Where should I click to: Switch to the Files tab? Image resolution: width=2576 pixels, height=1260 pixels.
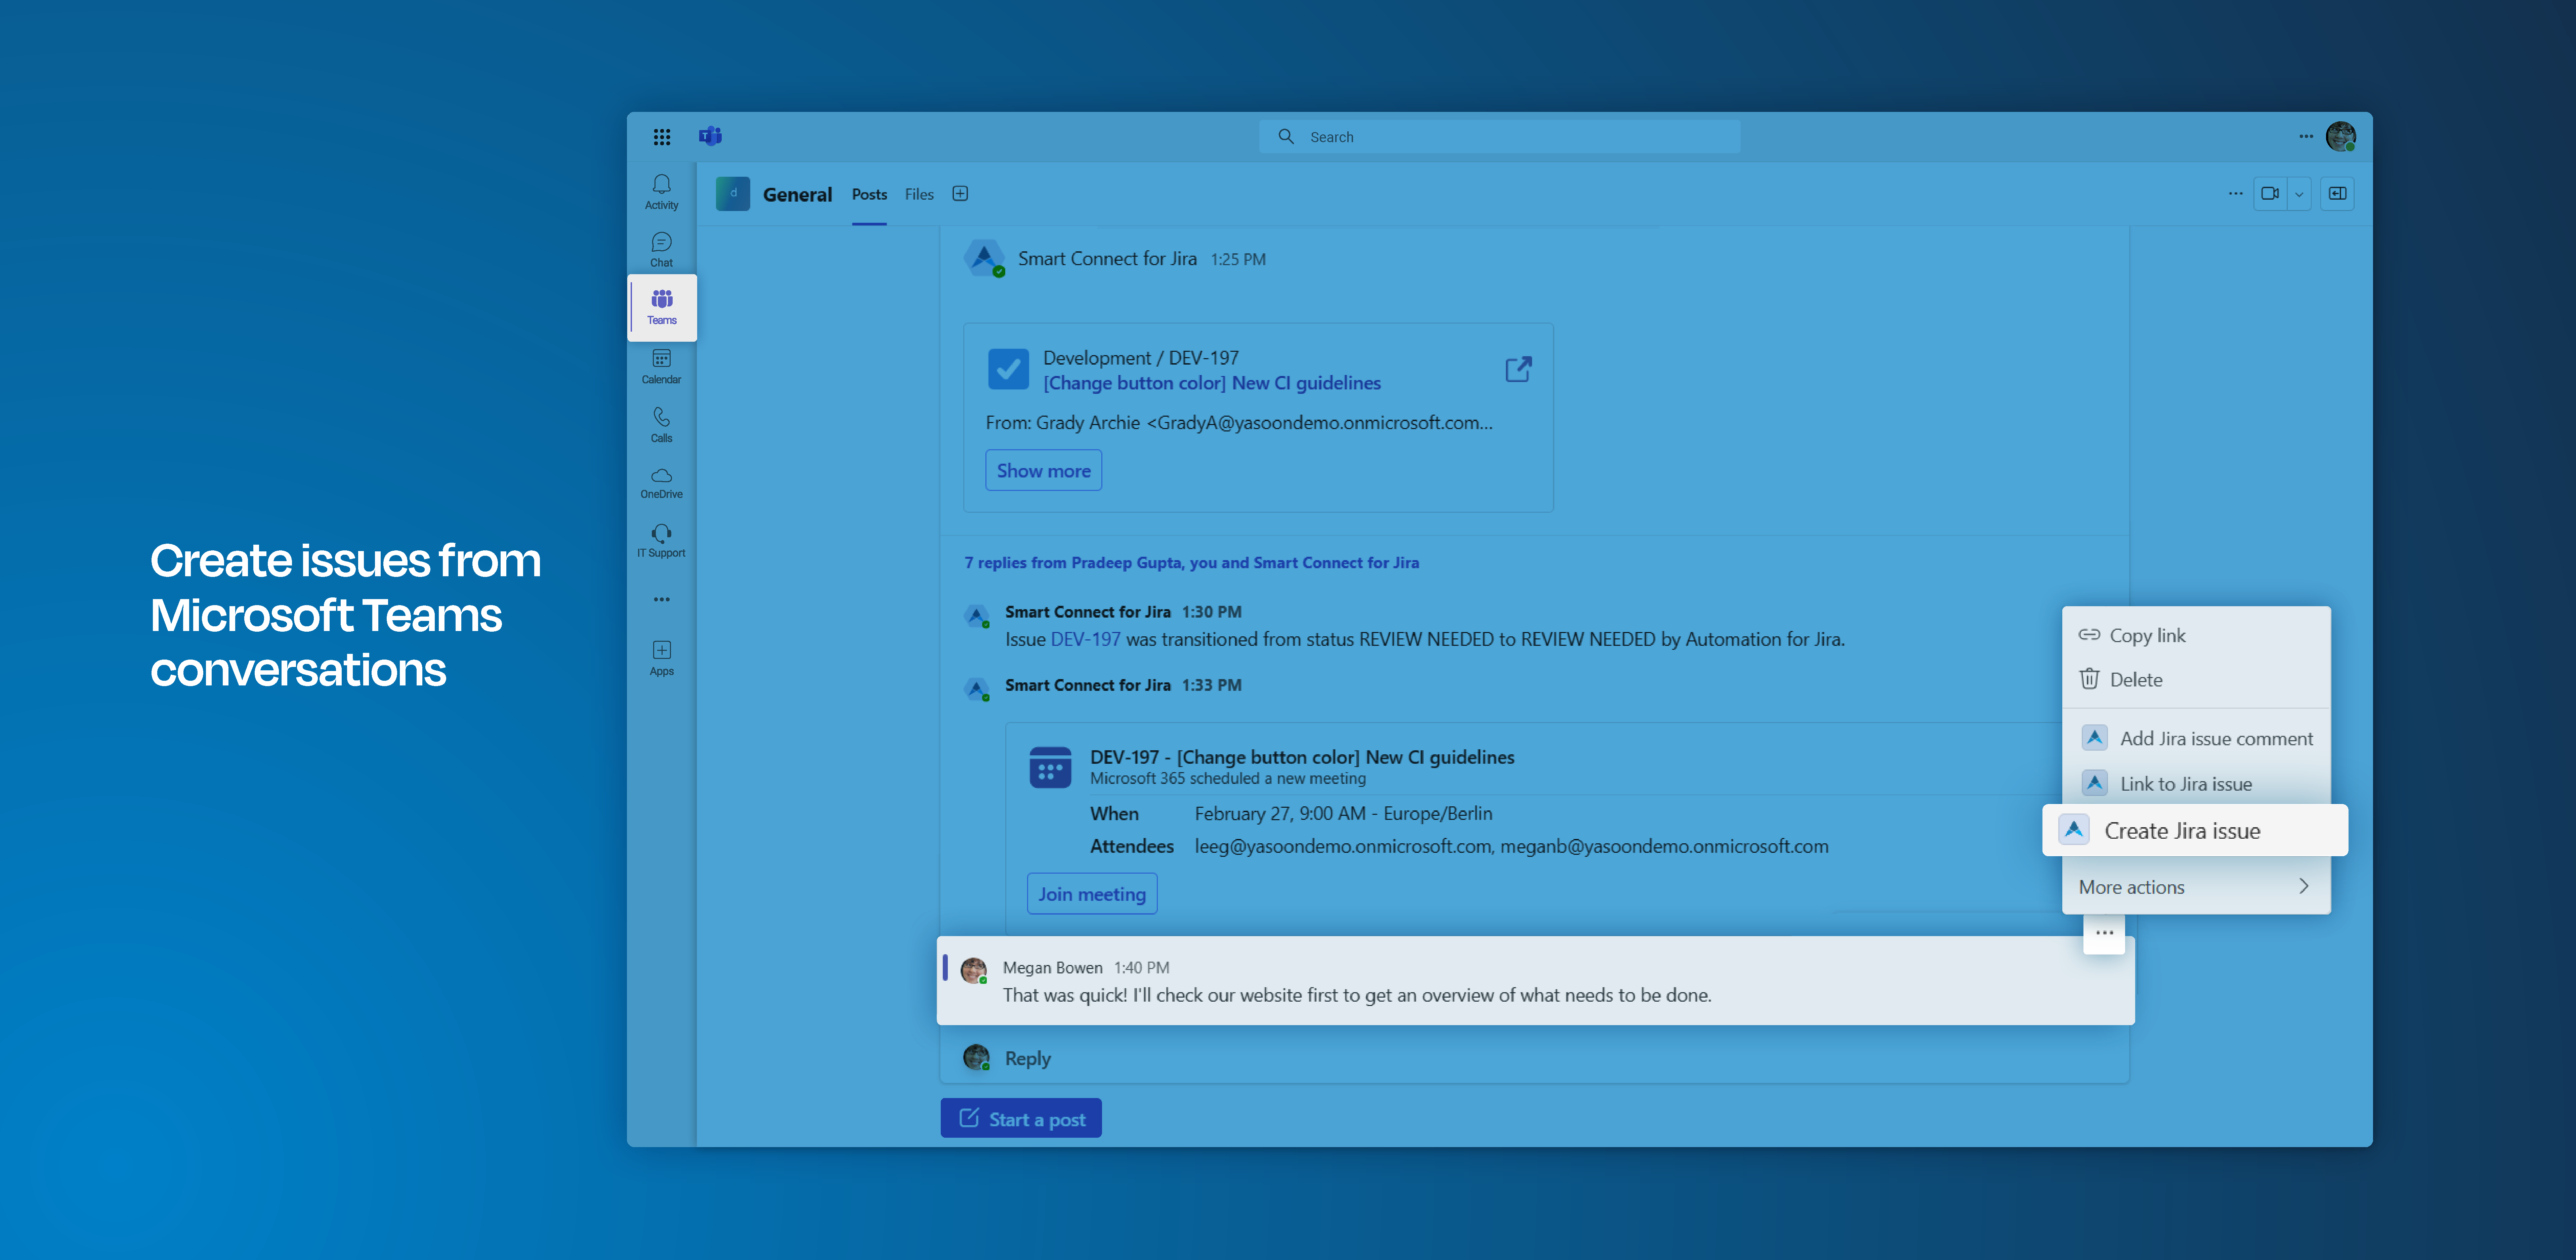918,194
